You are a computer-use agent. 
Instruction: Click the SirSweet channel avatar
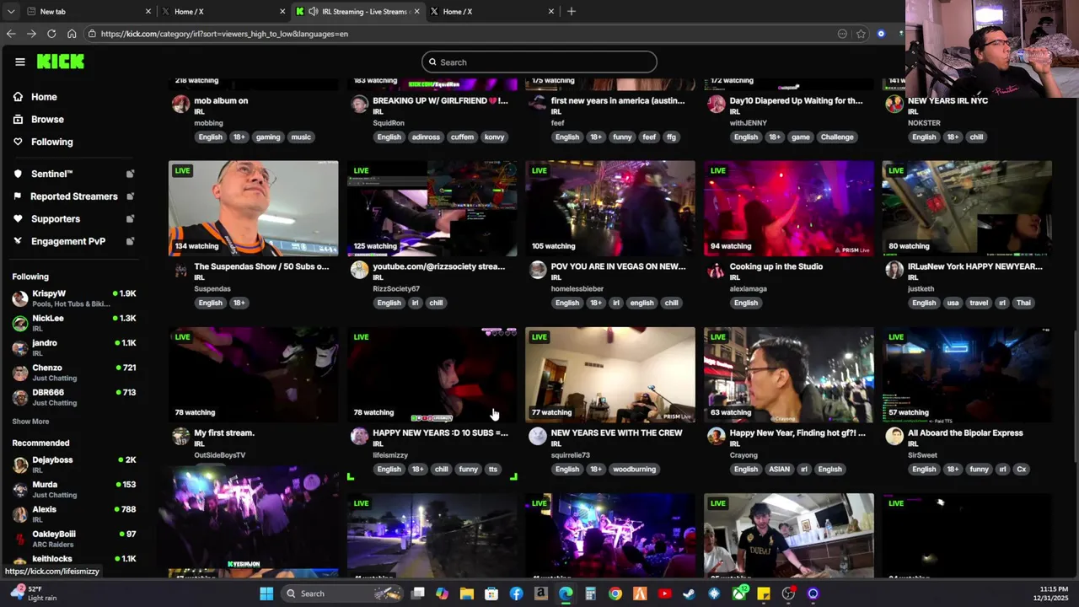(x=894, y=436)
